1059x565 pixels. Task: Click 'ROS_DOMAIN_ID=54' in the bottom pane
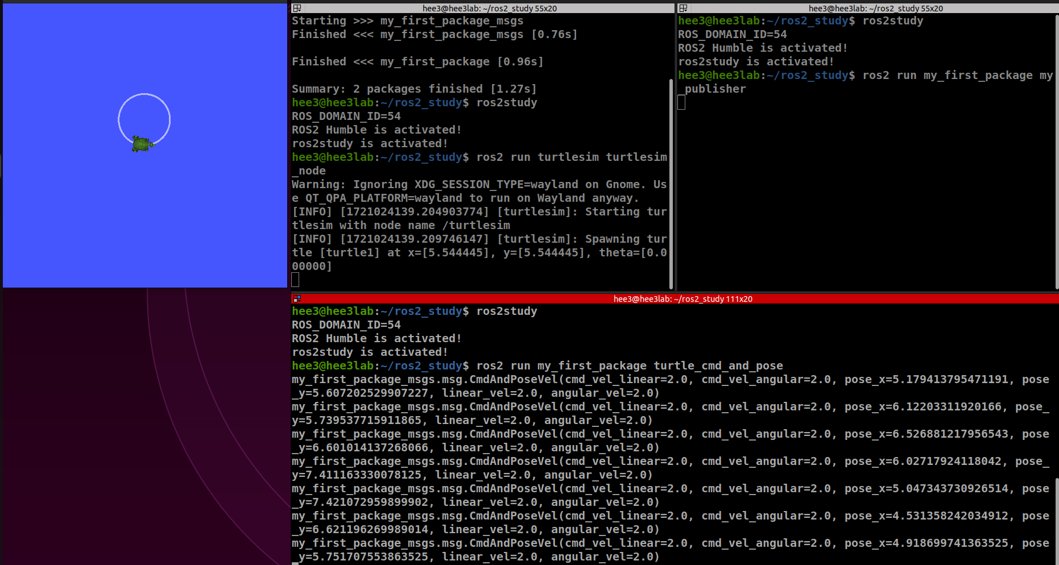point(346,325)
